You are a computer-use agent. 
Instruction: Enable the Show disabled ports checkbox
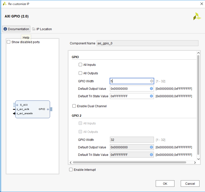9,42
